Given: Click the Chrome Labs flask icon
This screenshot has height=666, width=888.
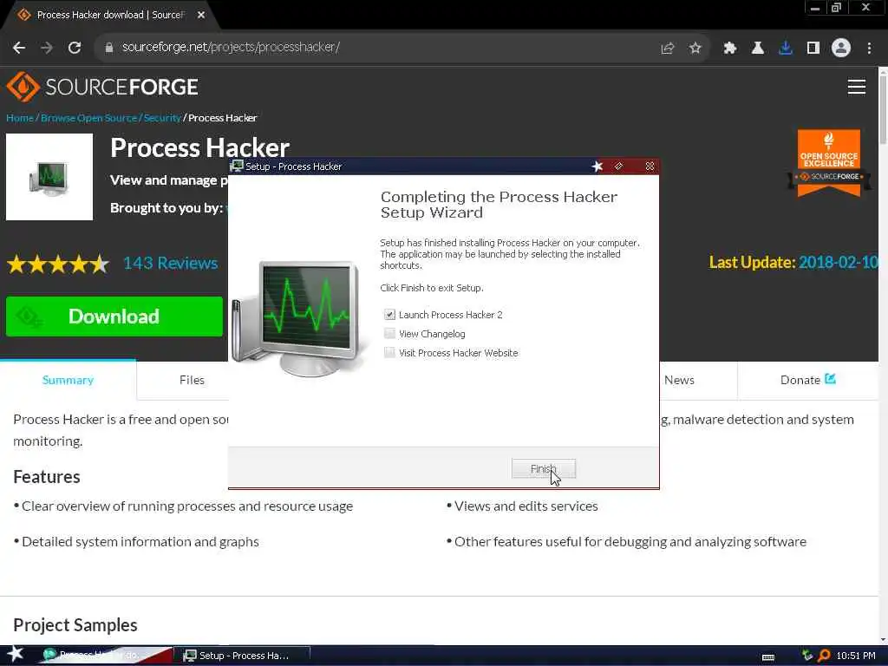Looking at the screenshot, I should [x=758, y=49].
